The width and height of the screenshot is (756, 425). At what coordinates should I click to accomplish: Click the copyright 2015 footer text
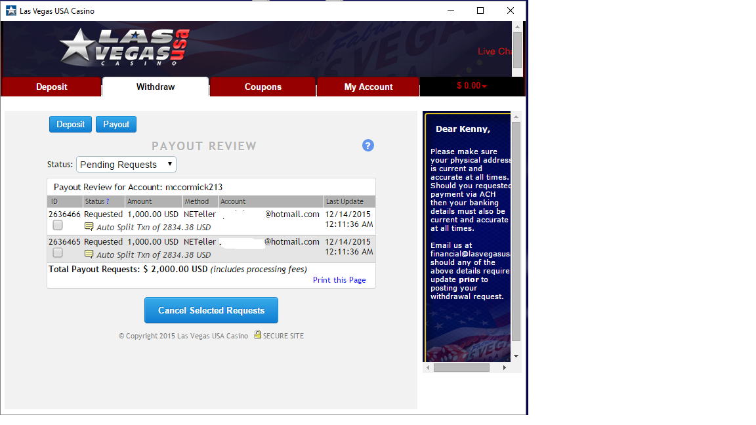pos(183,336)
